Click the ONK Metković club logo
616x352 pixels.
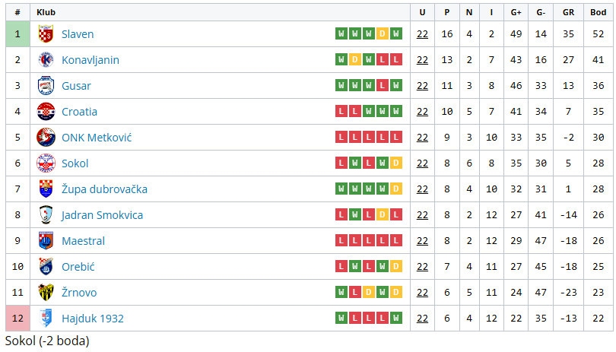pyautogui.click(x=46, y=138)
